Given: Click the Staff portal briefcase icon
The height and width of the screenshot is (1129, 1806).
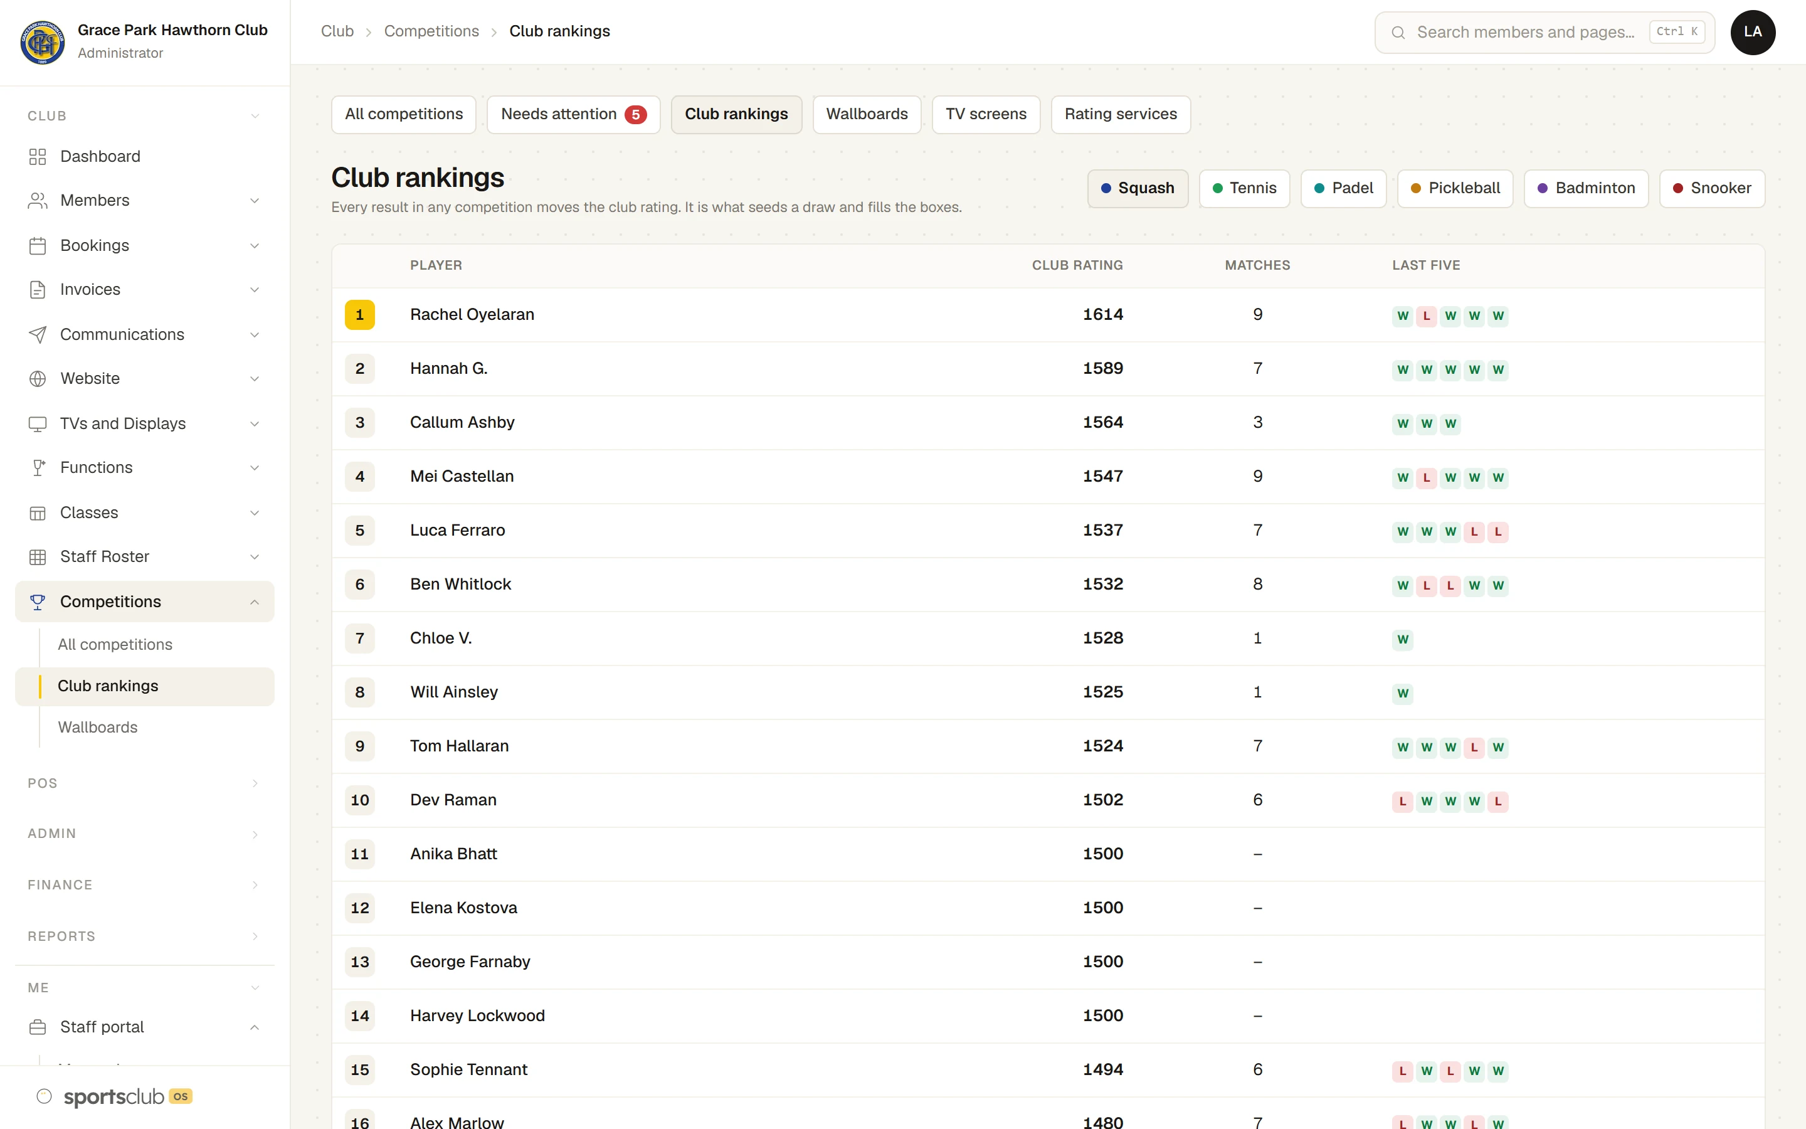Looking at the screenshot, I should tap(38, 1027).
